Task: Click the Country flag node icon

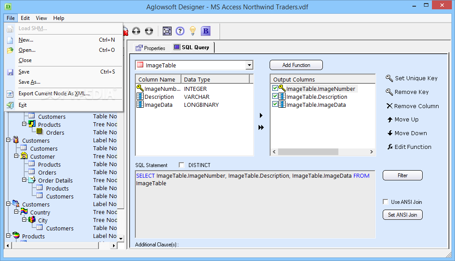Action: tap(24, 212)
